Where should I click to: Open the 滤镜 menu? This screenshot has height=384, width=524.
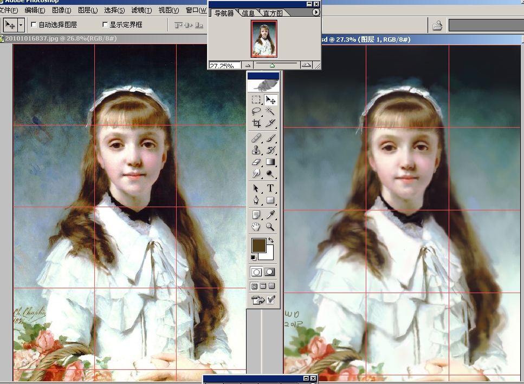pyautogui.click(x=141, y=10)
